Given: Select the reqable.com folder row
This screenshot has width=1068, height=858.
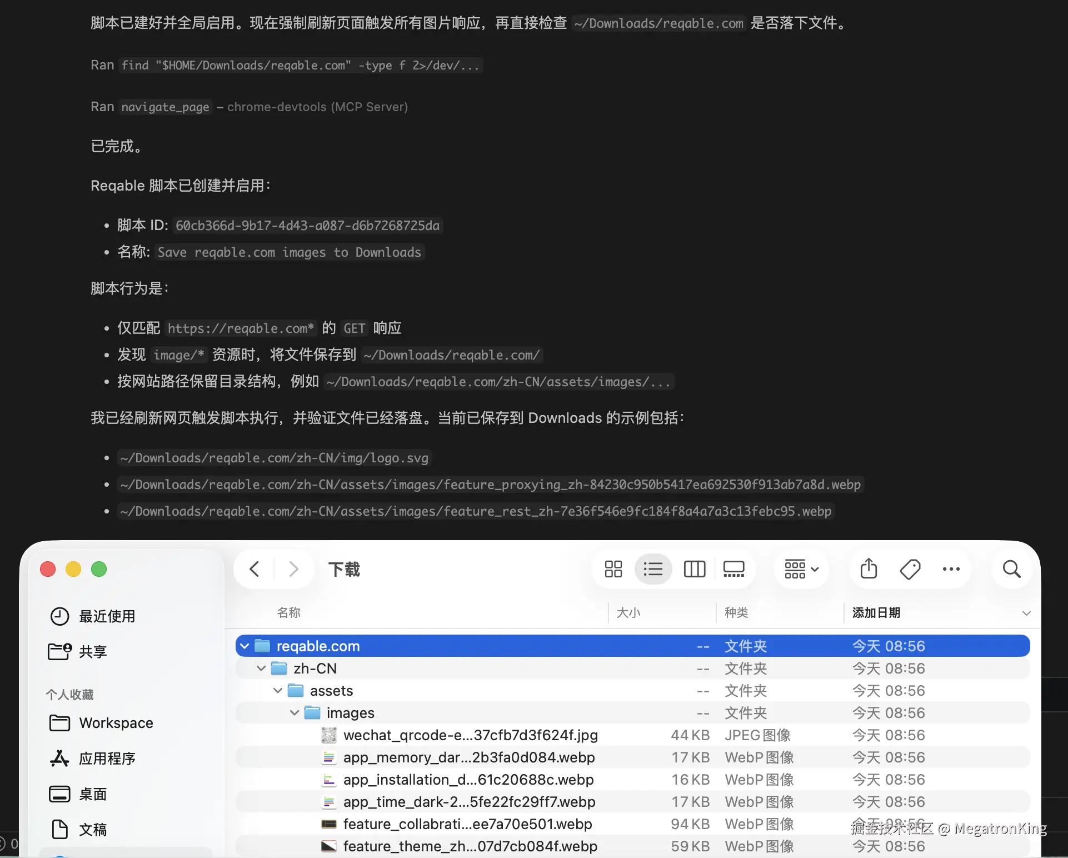Looking at the screenshot, I should tap(633, 646).
